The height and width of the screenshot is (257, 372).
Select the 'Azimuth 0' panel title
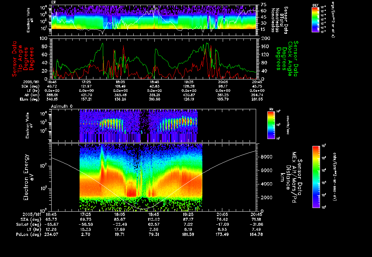[x=62, y=106]
